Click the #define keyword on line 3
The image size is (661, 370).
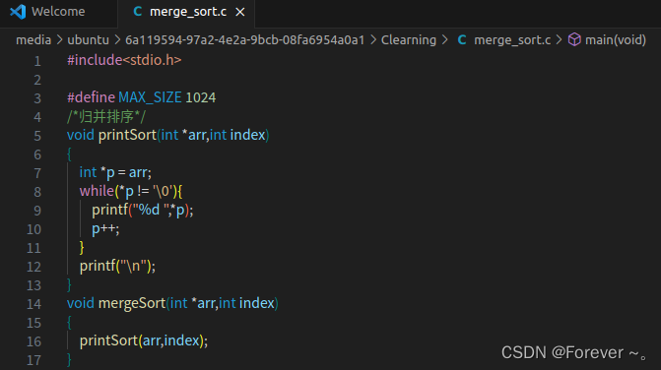tap(91, 97)
